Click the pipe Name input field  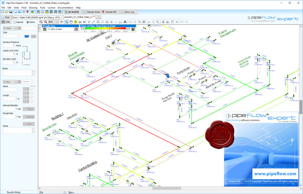click(x=10, y=90)
